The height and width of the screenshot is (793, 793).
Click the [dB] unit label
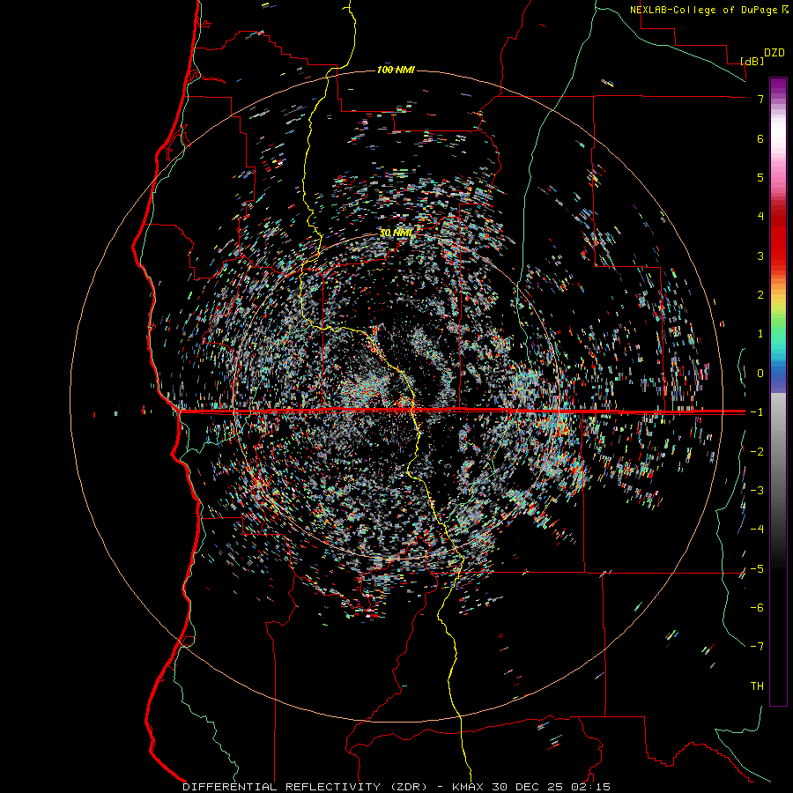[752, 61]
